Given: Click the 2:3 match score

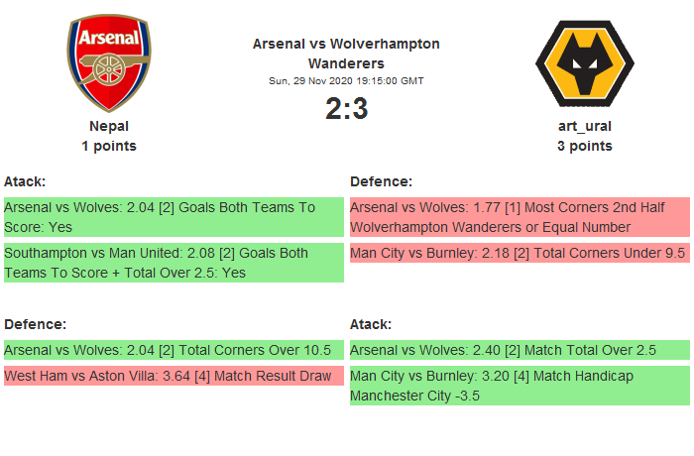Looking at the screenshot, I should 346,108.
